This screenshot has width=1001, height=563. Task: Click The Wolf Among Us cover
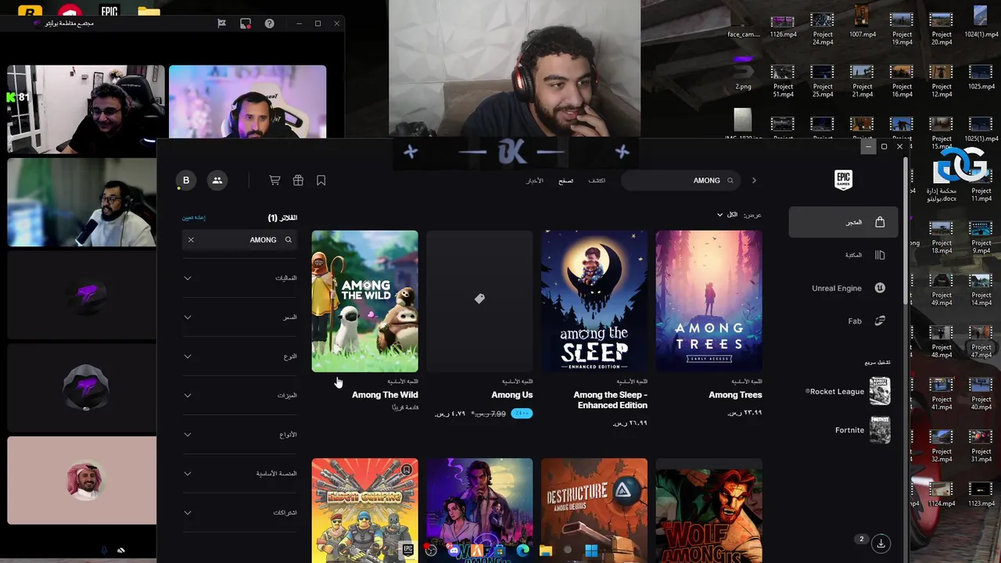tap(709, 510)
